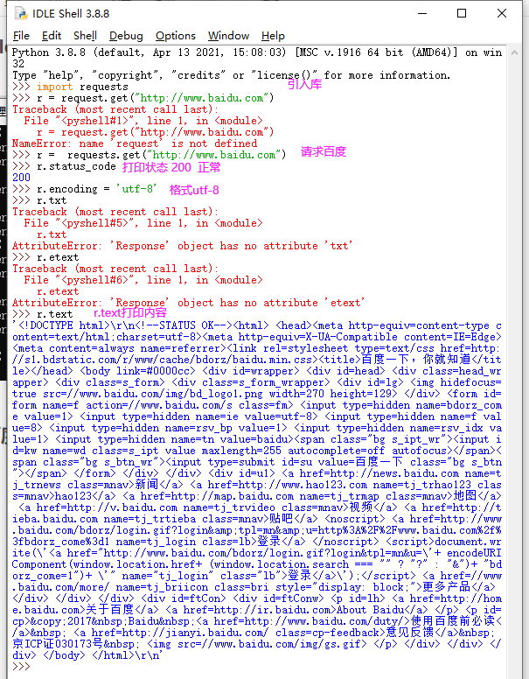Viewport: 529px width, 679px height.
Task: Open the Options menu
Action: [176, 36]
